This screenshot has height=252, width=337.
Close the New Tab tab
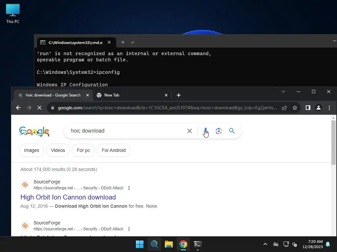click(166, 95)
